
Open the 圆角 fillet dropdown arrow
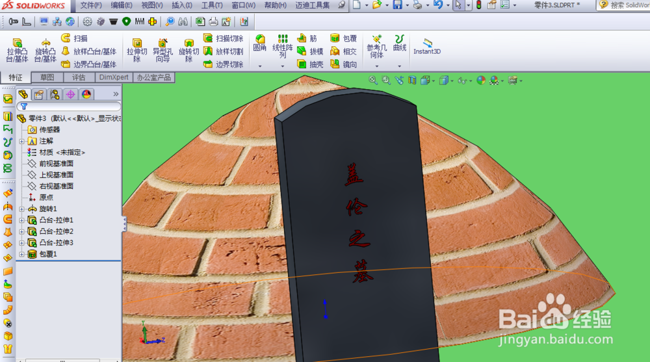[260, 66]
